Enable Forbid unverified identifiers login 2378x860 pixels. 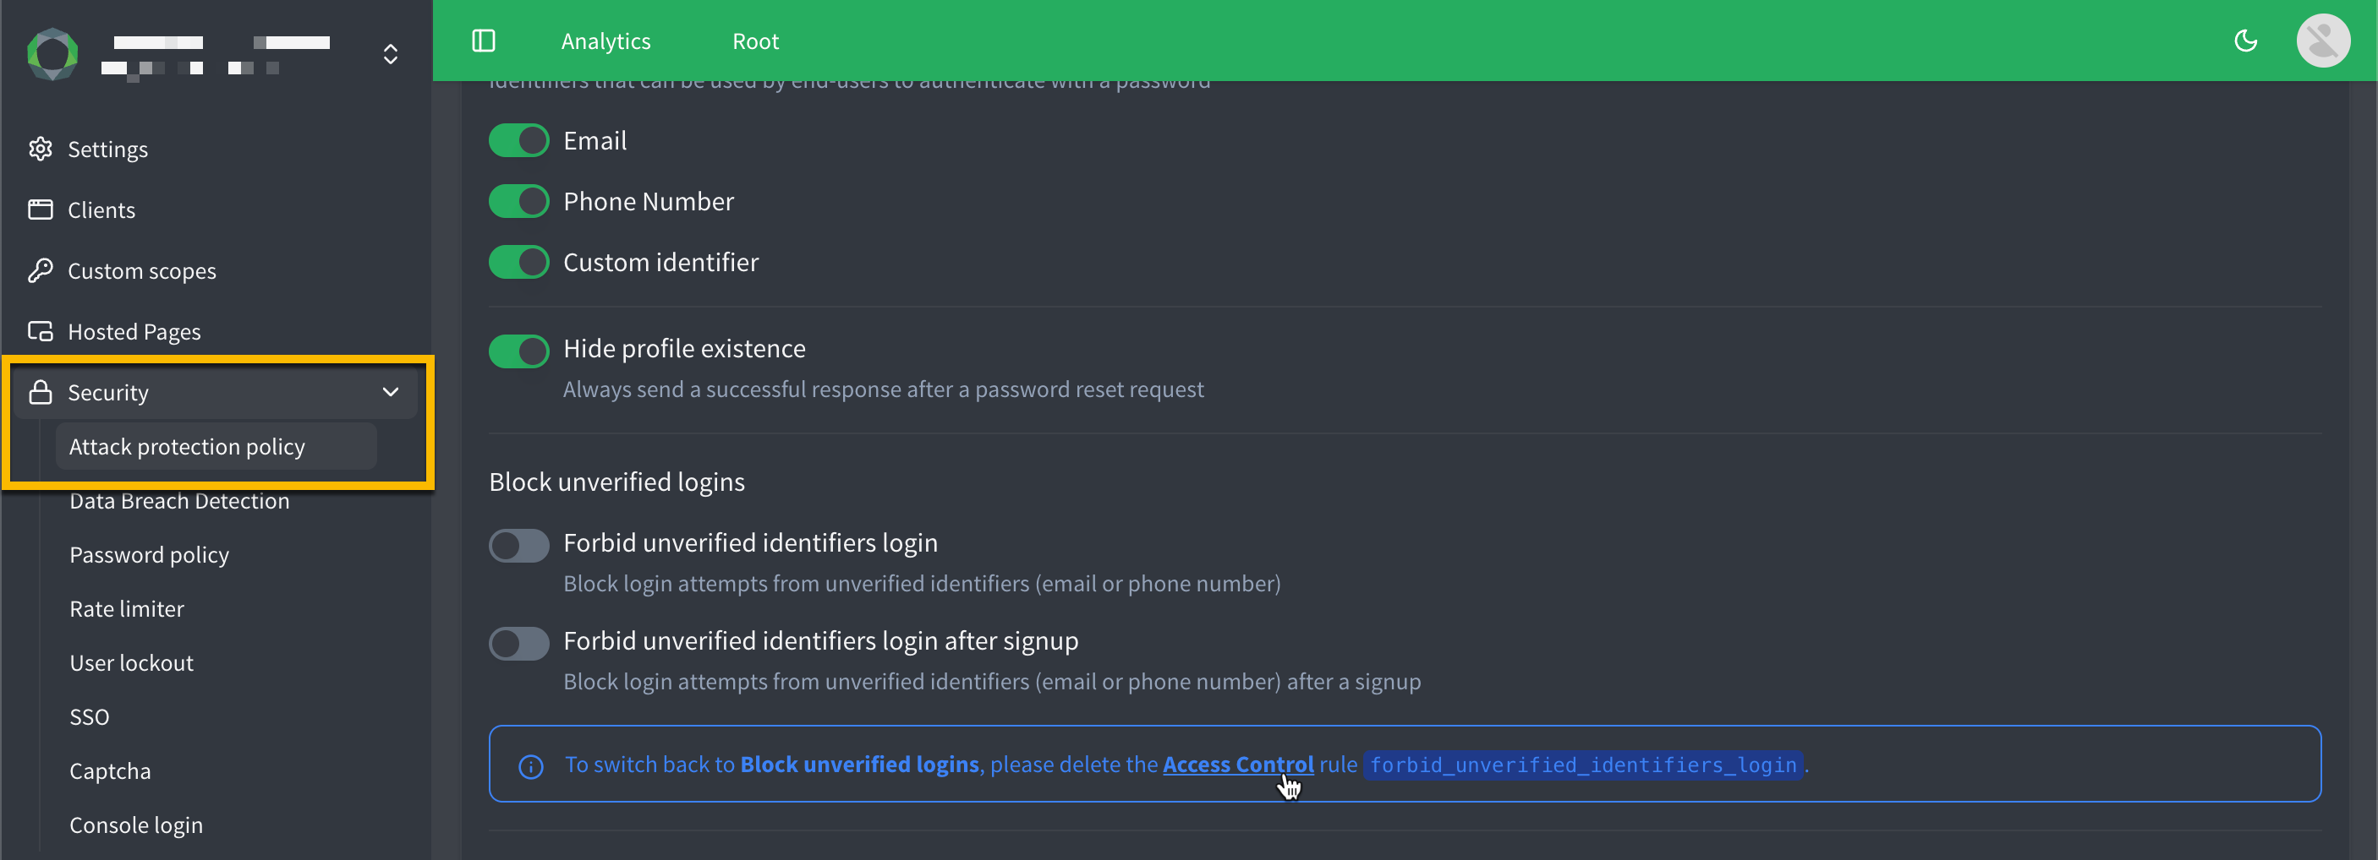click(x=518, y=545)
